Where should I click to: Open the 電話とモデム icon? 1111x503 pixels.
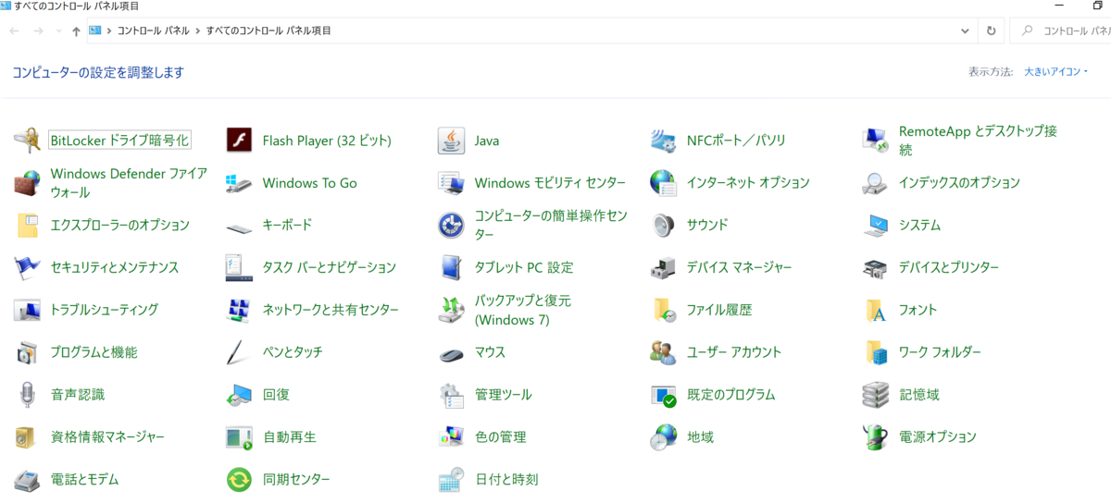pyautogui.click(x=27, y=479)
